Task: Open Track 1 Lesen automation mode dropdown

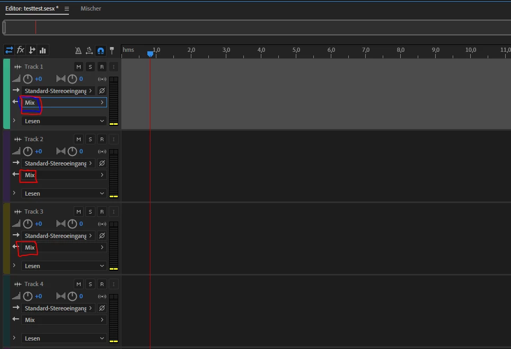Action: pos(64,121)
